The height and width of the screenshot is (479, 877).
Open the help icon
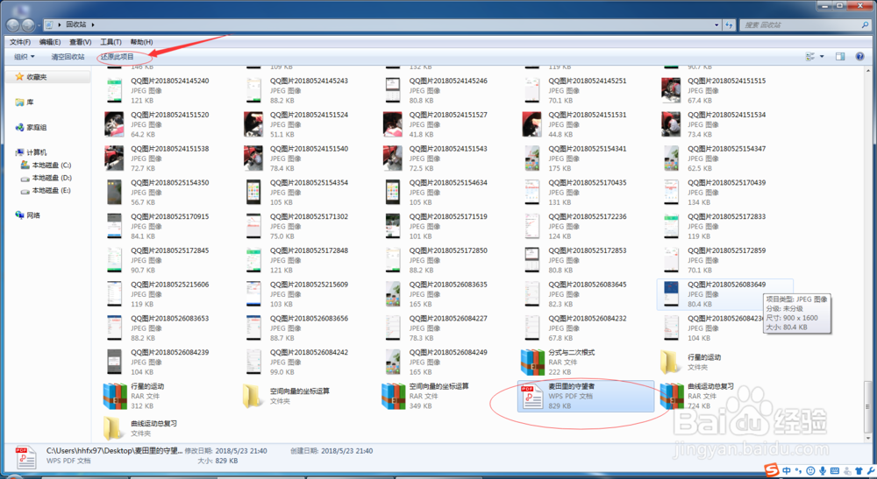pyautogui.click(x=859, y=56)
